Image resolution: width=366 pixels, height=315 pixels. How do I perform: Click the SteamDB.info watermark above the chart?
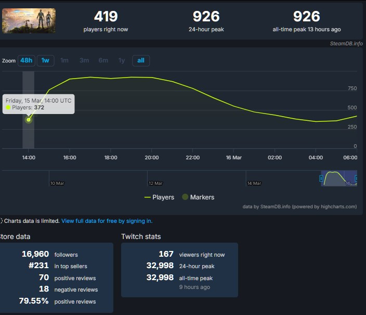(x=346, y=44)
